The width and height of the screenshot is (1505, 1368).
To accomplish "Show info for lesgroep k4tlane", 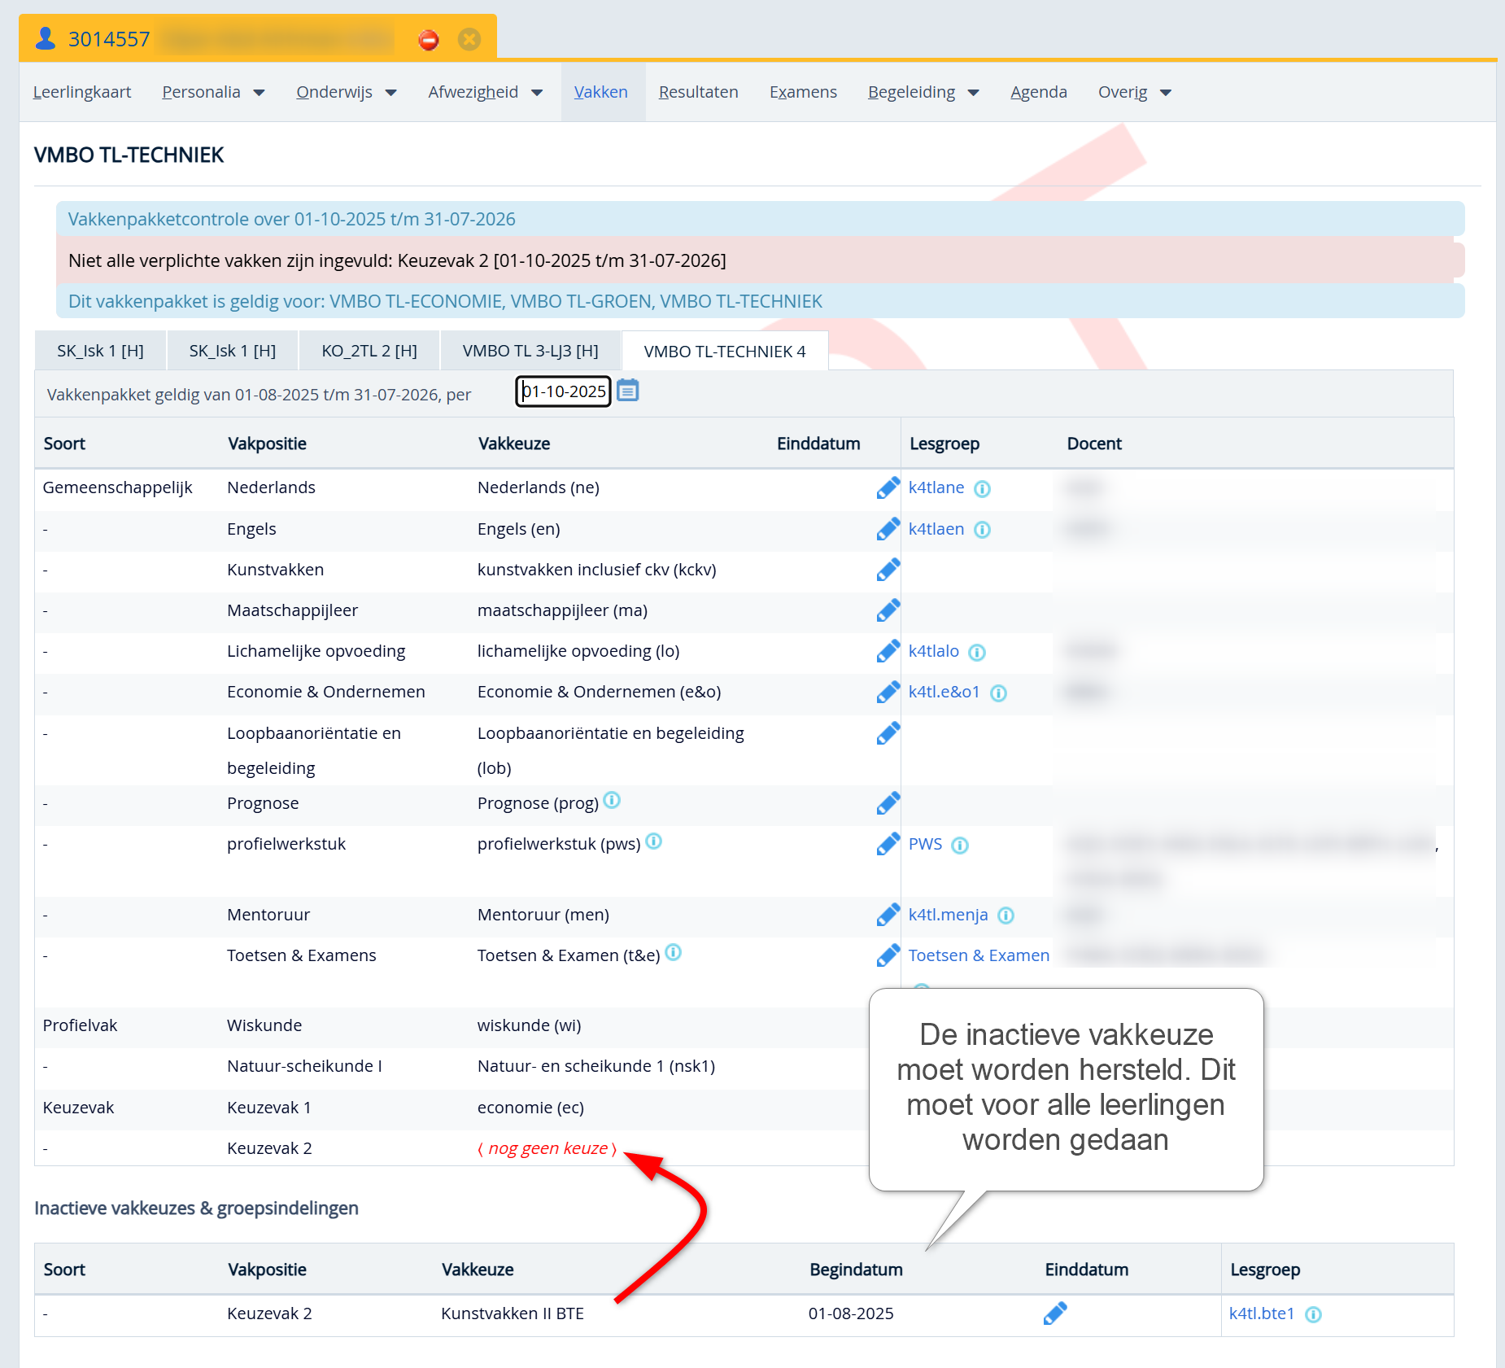I will 982,489.
